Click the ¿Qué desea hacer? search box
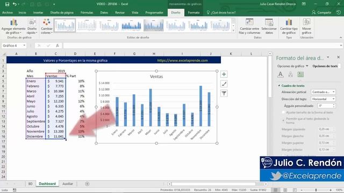344x193 pixels. coord(221,12)
